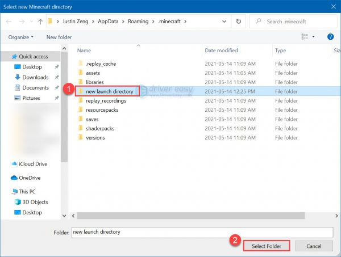Click the Search .minecraft field

pyautogui.click(x=293, y=21)
